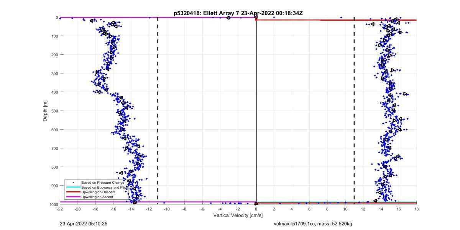This screenshot has width=460, height=230.
Task: Click the 'Depth [m]' y-axis label
Action: pos(45,111)
